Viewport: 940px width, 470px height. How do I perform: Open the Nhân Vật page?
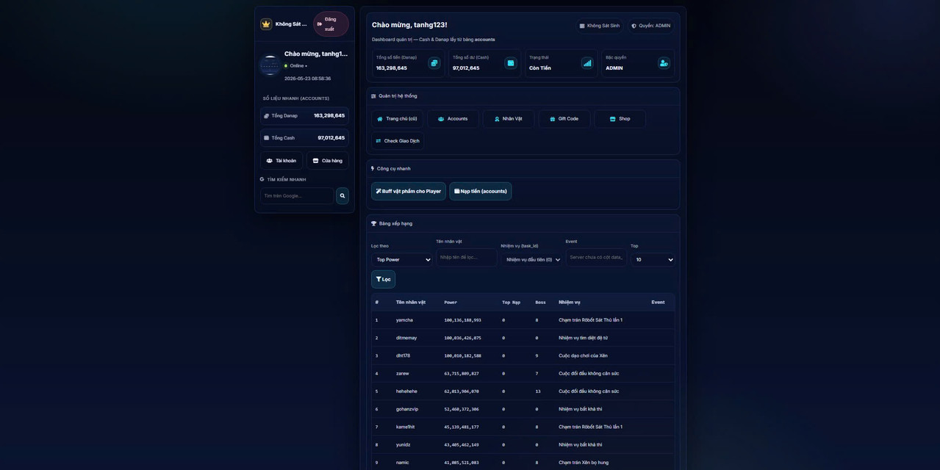pyautogui.click(x=509, y=119)
